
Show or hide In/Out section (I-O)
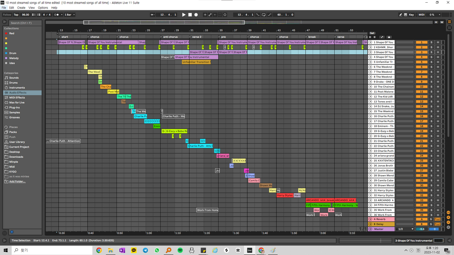(x=448, y=213)
